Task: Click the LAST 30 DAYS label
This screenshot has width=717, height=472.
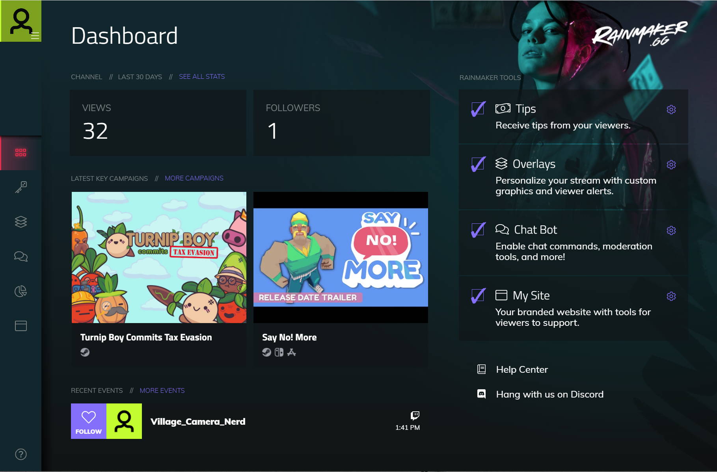Action: 140,77
